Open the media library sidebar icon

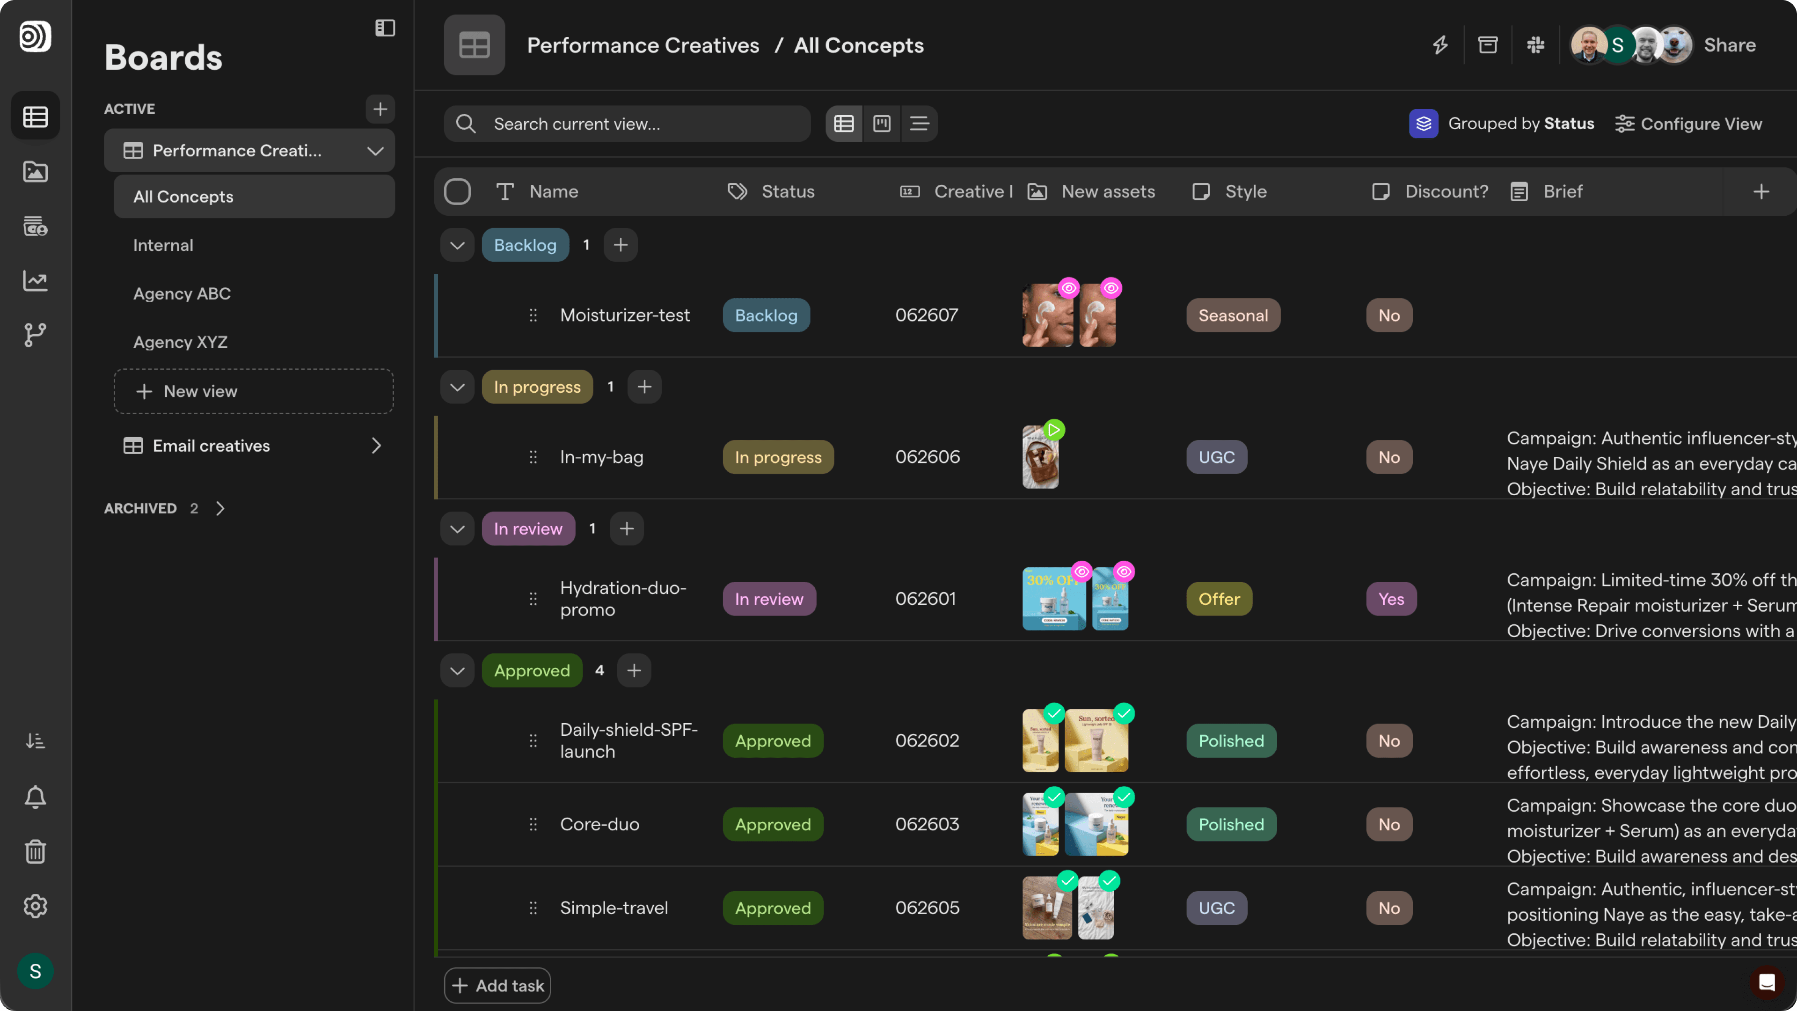coord(36,171)
